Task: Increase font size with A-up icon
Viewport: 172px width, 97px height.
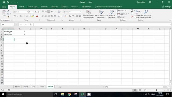Action: (36, 12)
